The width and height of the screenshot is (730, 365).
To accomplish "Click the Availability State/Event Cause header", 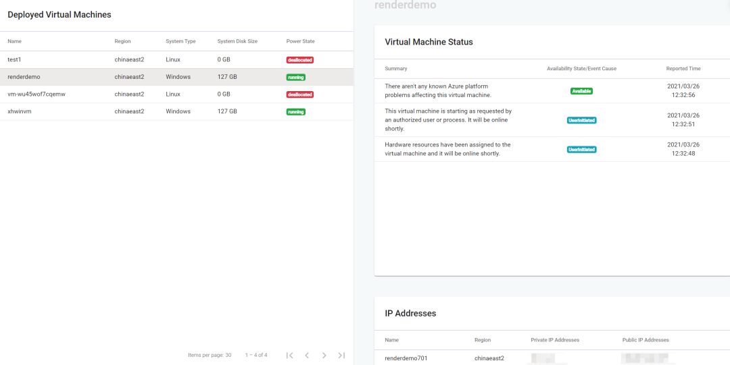I will [581, 68].
